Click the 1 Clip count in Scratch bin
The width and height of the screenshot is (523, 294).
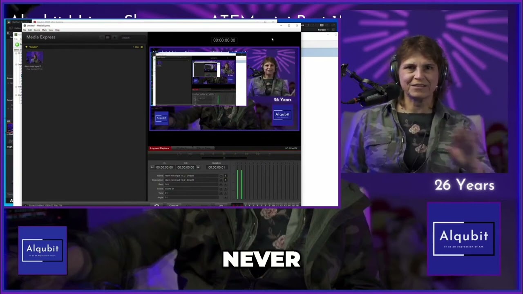[136, 47]
